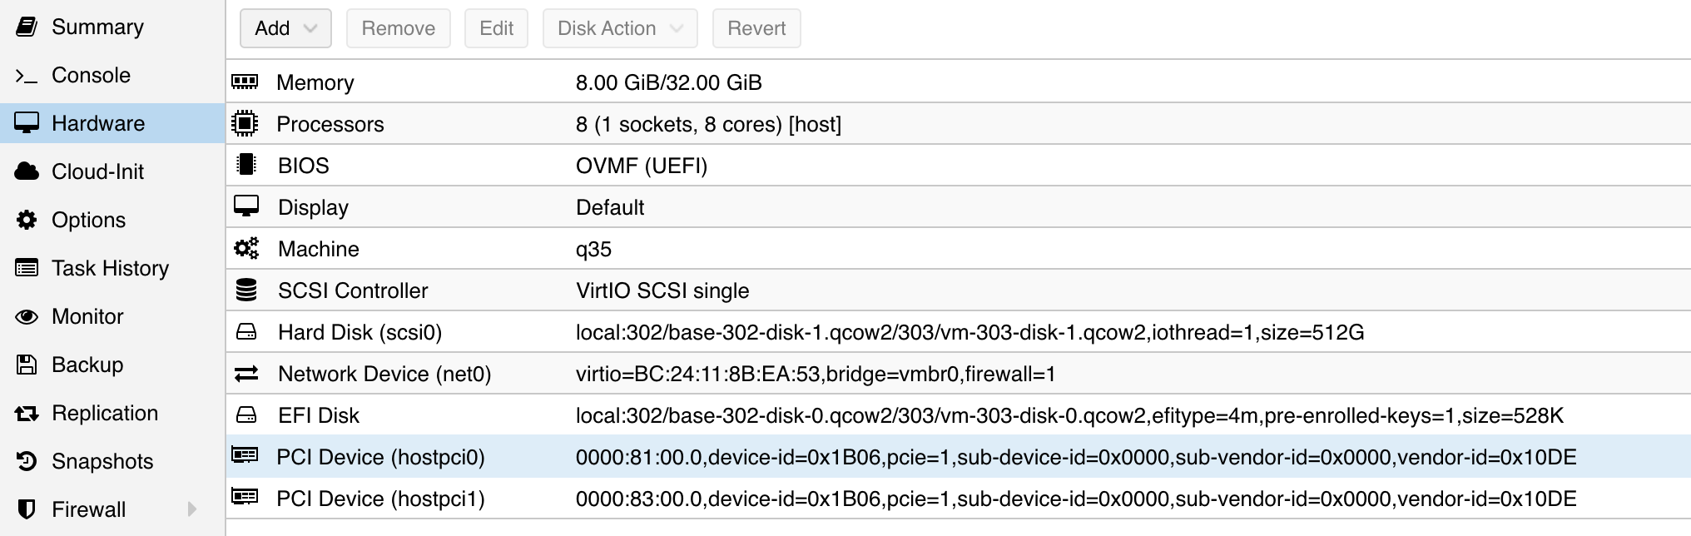
Task: Select the PCI Device hostpci1 row
Action: coord(958,499)
